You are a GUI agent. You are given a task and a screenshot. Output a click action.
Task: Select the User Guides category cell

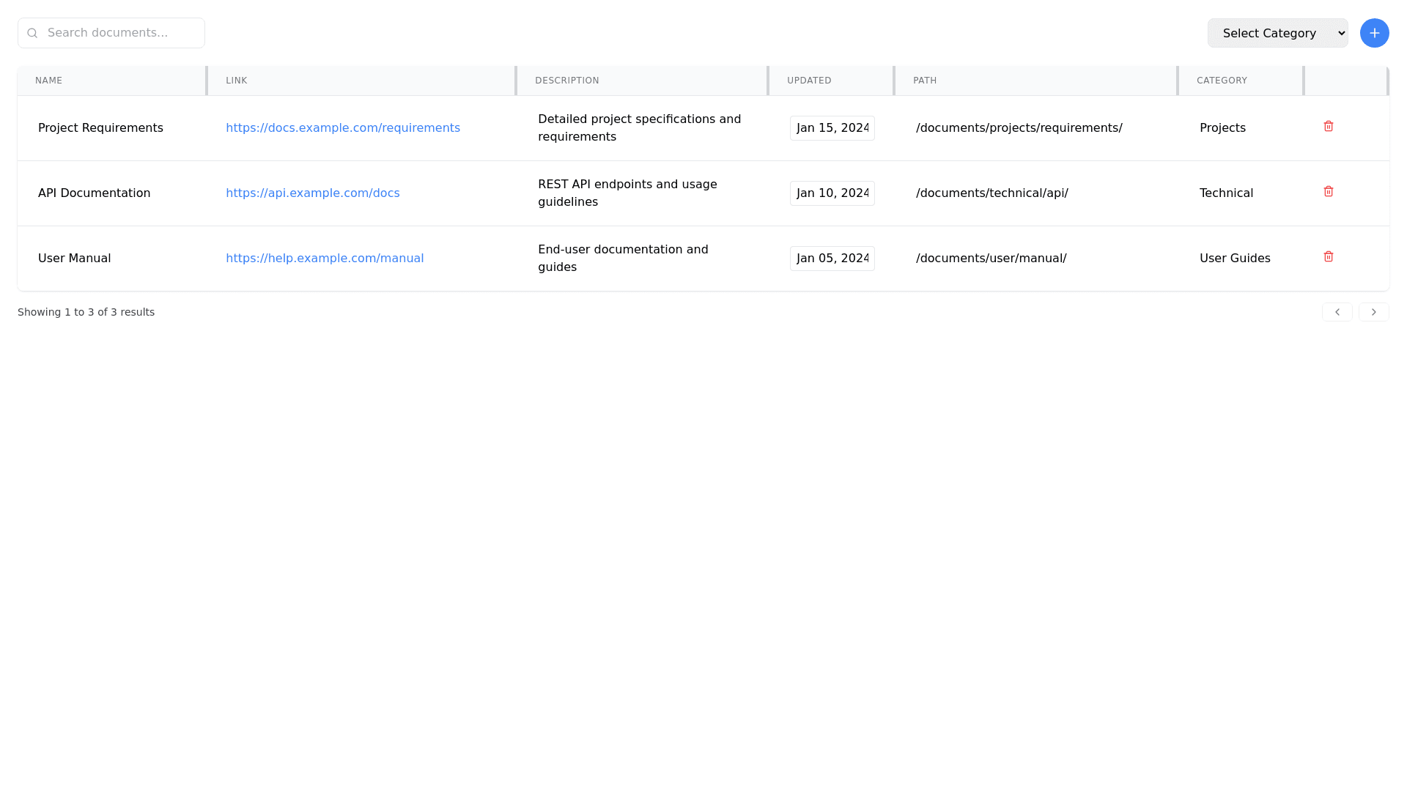(x=1234, y=259)
